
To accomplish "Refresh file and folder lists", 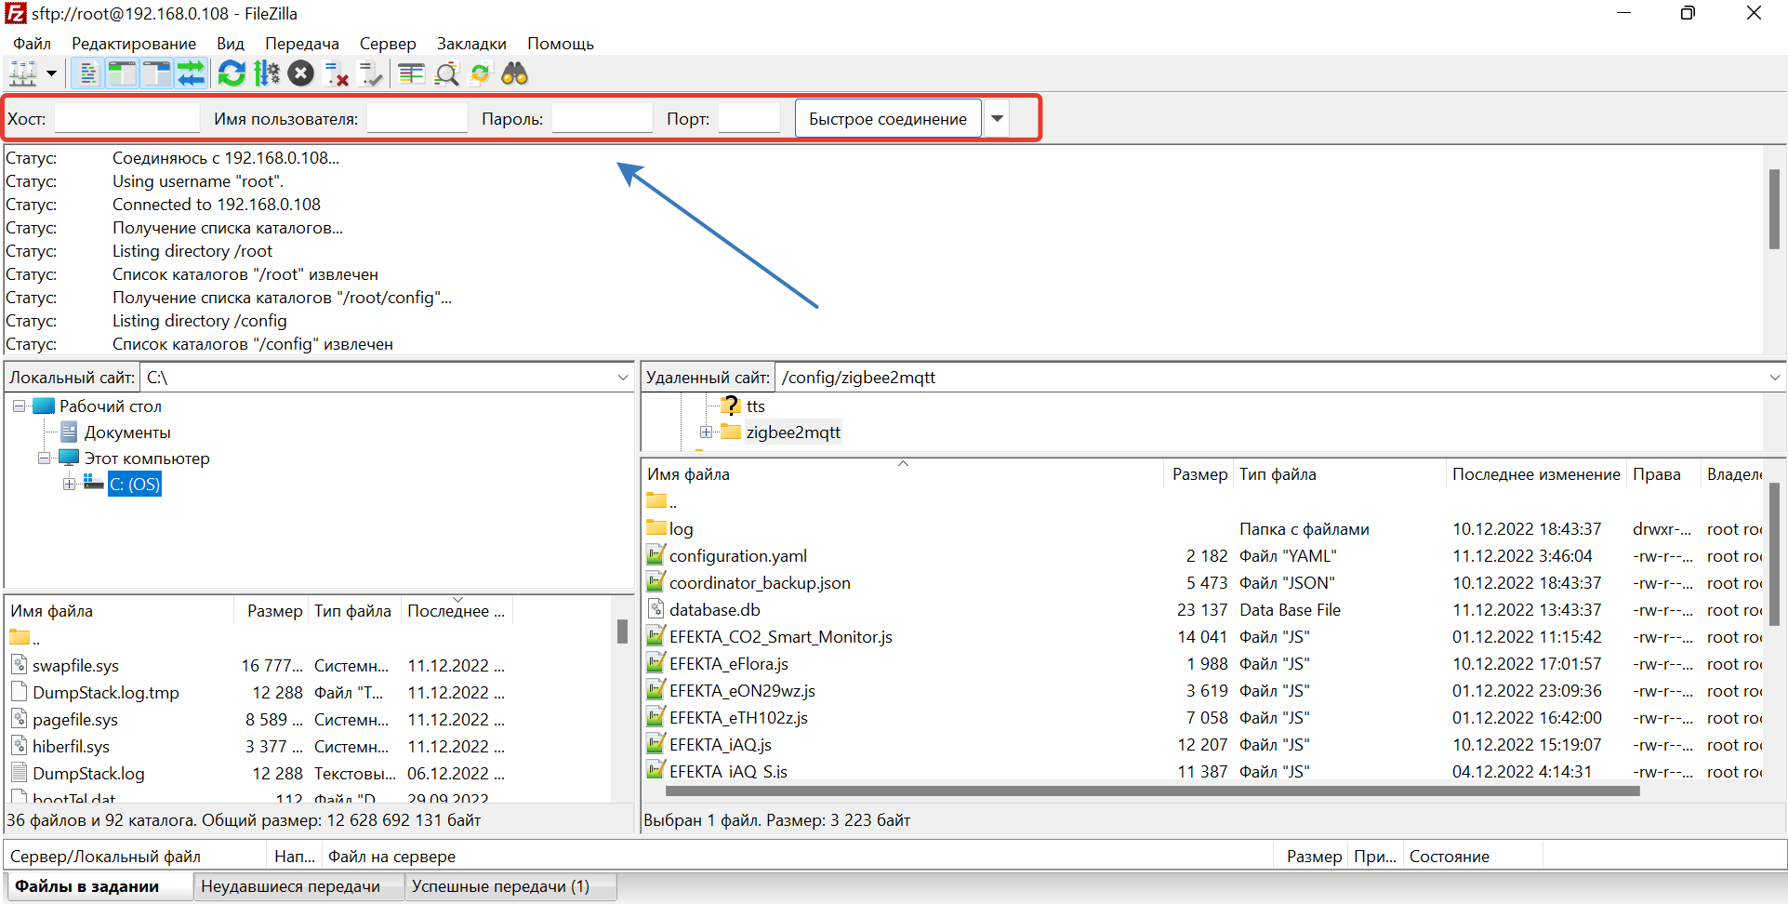I will click(232, 73).
